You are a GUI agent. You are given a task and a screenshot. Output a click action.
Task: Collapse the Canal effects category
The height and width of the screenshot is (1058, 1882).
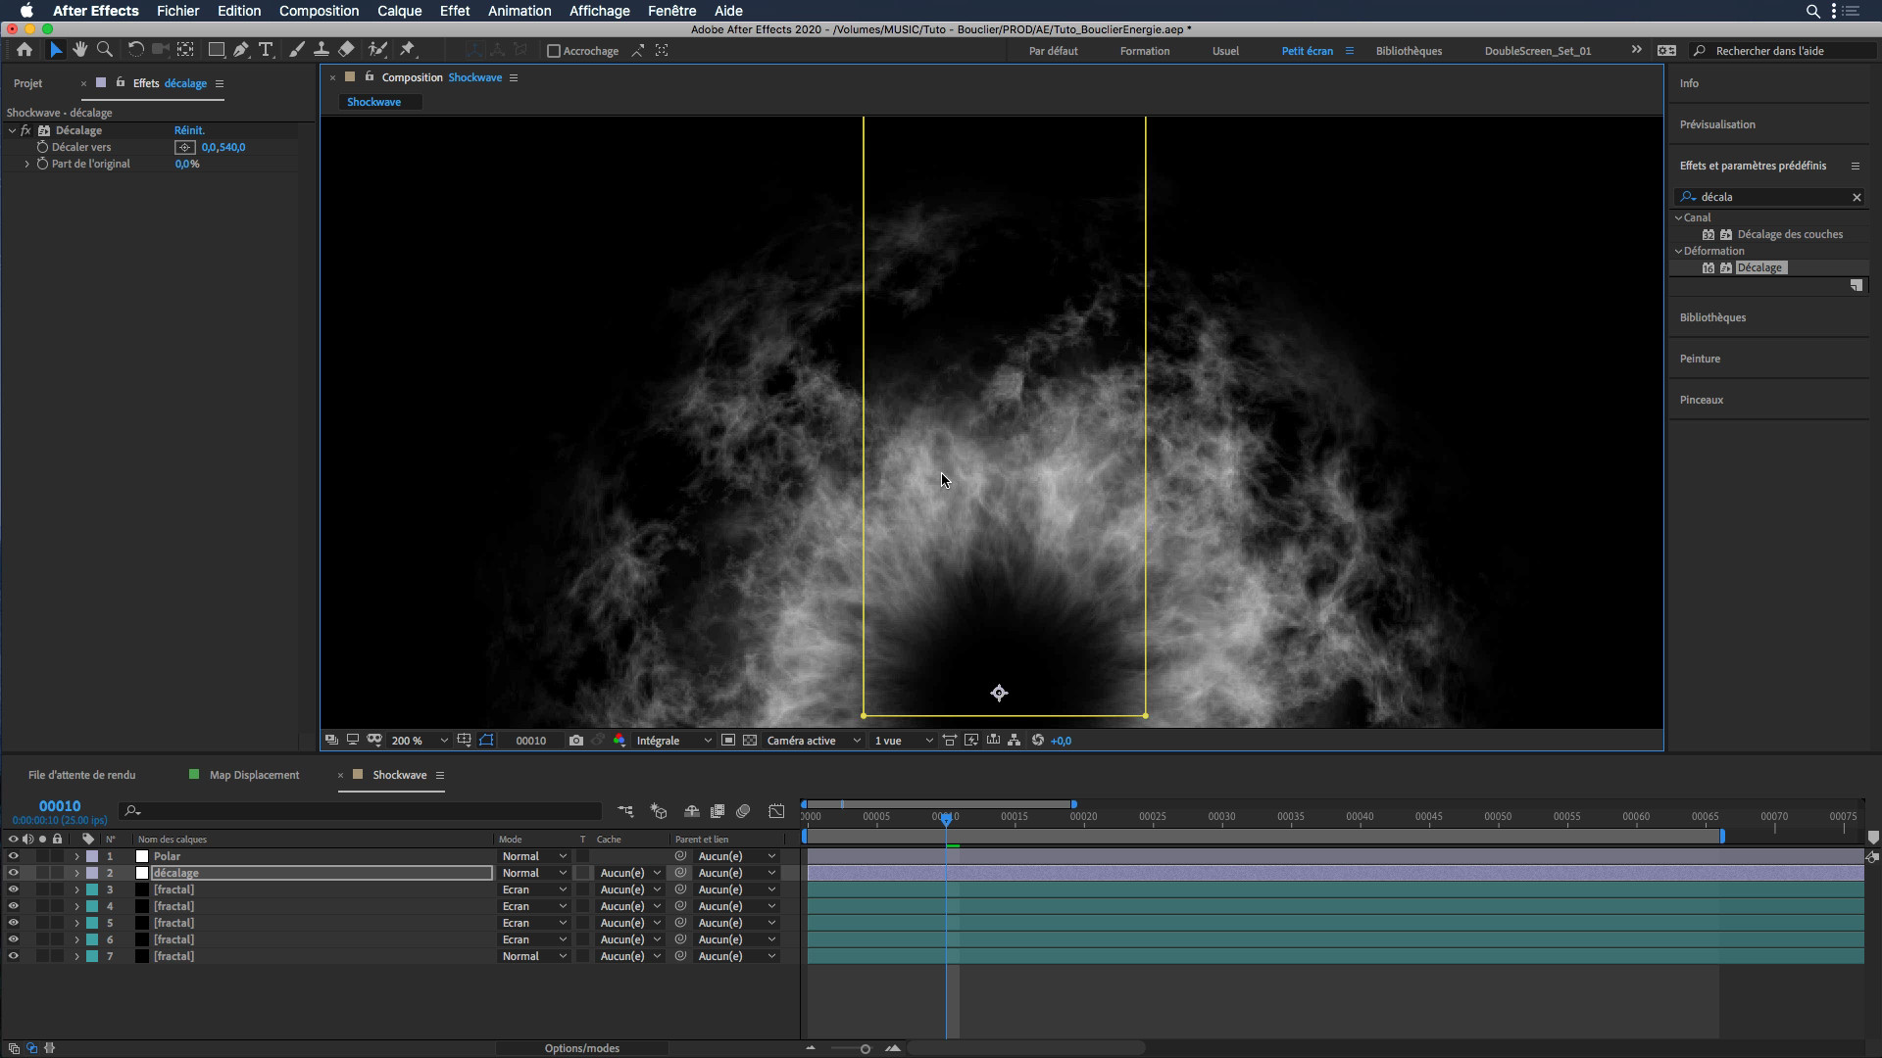click(1678, 217)
